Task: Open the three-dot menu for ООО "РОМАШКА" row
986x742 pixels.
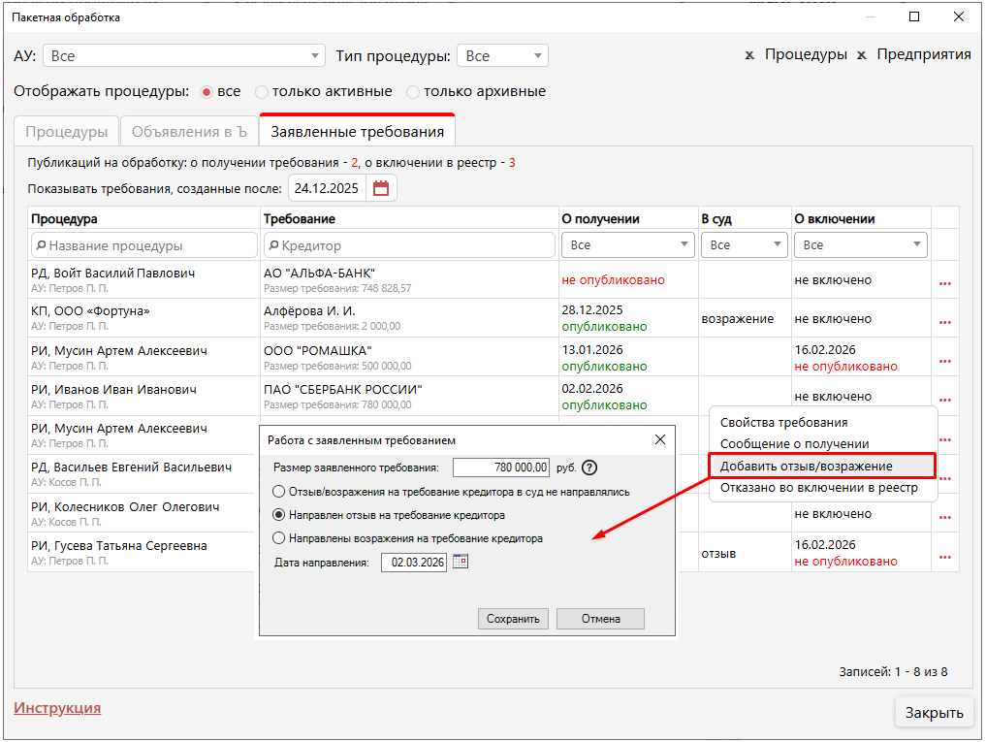Action: (x=944, y=361)
